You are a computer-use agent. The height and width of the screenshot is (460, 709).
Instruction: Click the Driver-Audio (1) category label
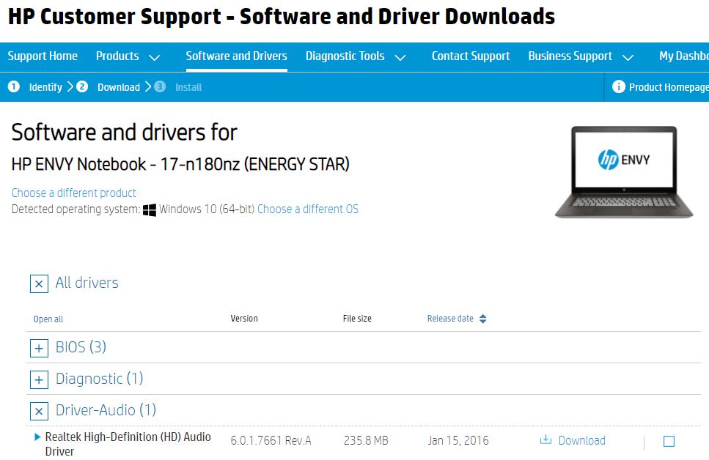pos(106,410)
